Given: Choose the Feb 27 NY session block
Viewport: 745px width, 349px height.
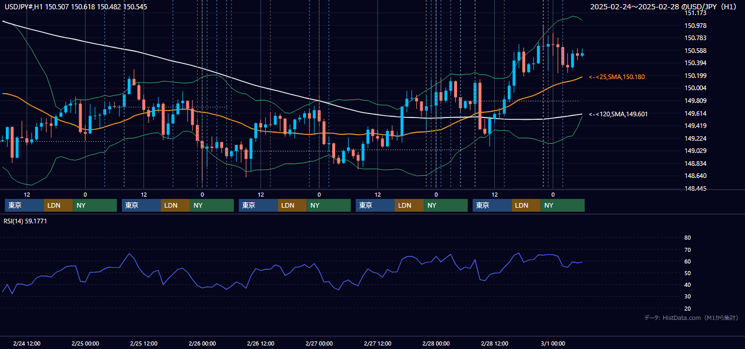Looking at the screenshot, I should (x=446, y=205).
